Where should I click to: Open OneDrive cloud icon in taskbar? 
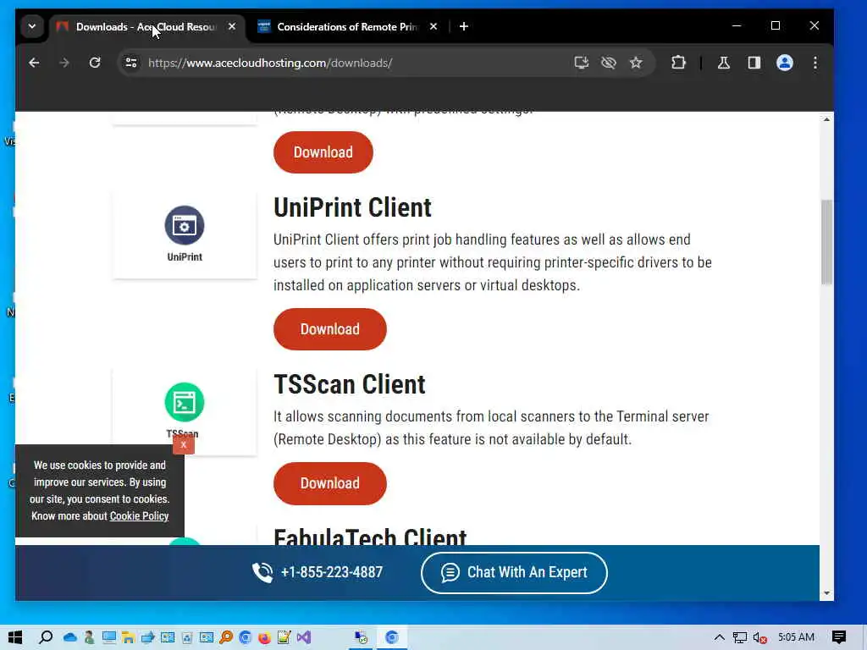(x=70, y=637)
